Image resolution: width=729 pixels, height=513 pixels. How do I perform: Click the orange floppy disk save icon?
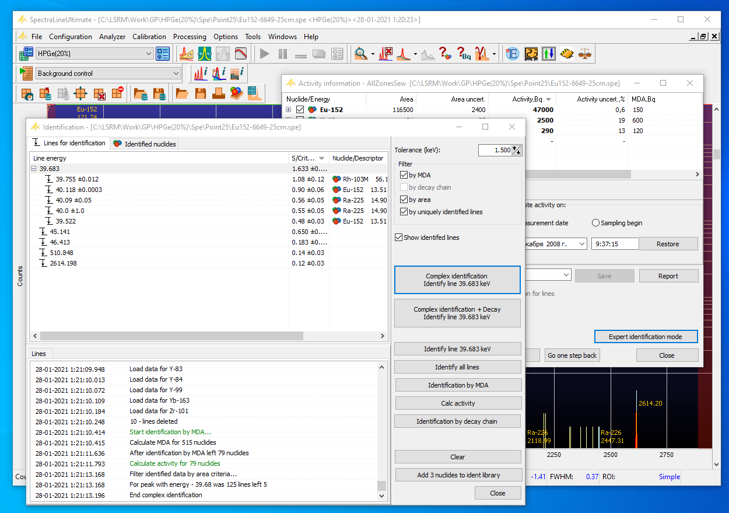click(200, 93)
